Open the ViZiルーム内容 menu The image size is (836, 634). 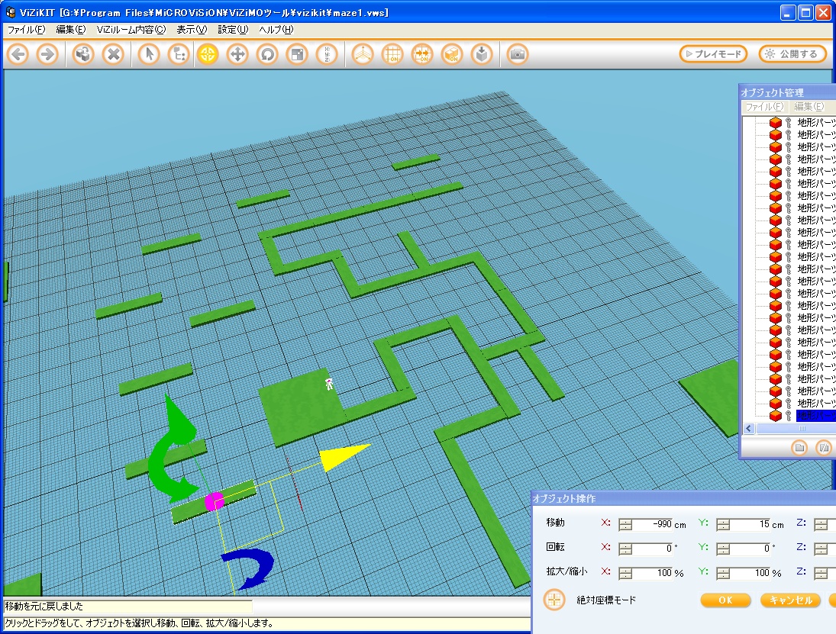pos(131,30)
